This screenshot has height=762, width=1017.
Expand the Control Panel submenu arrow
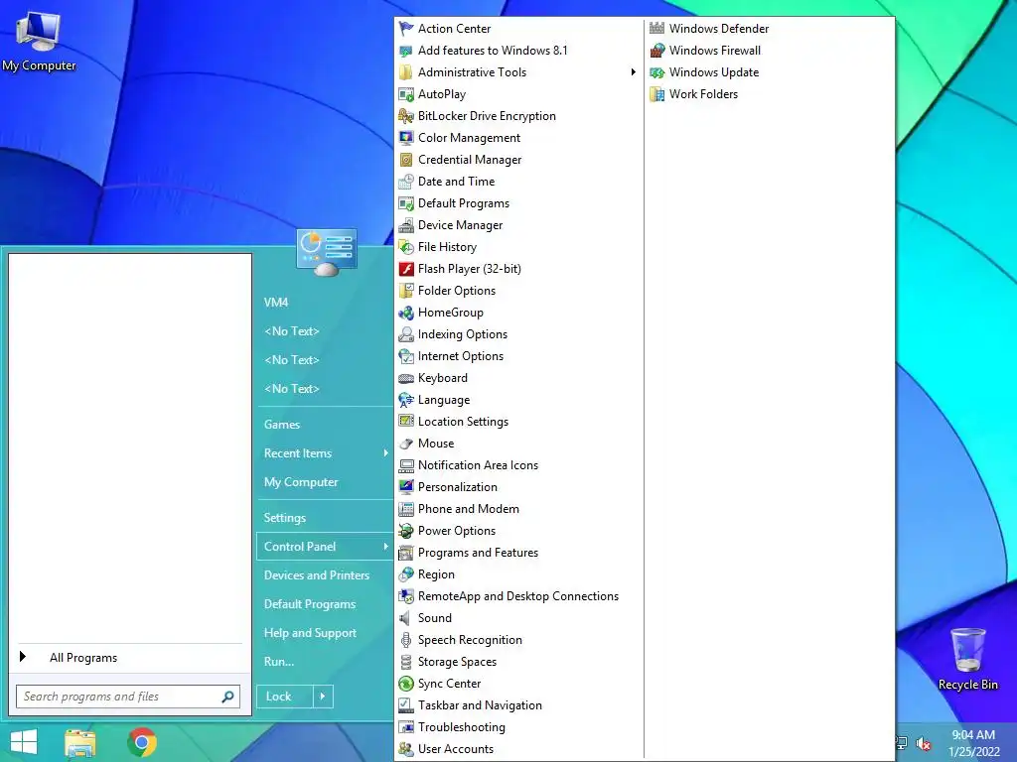pos(385,547)
